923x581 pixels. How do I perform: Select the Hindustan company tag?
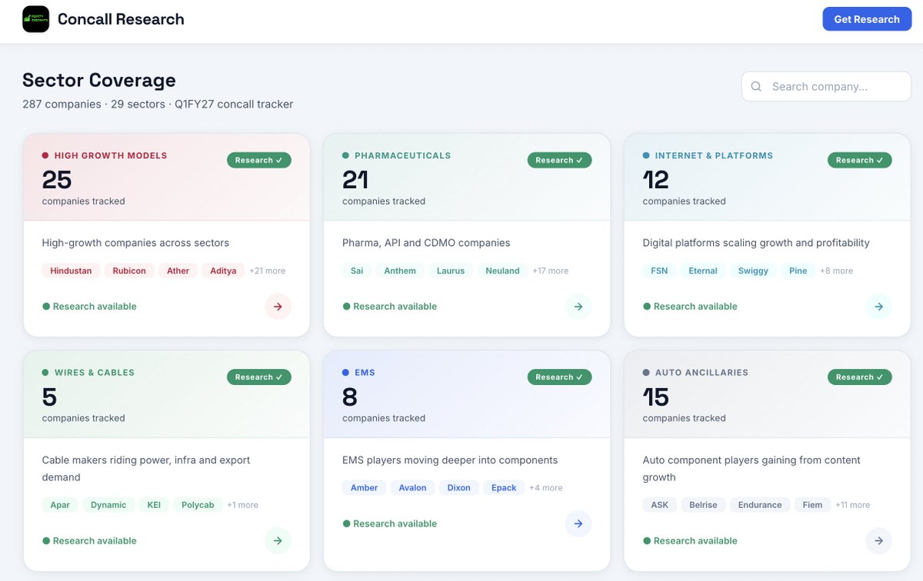click(x=71, y=271)
